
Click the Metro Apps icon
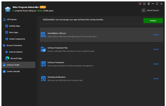(x=6, y=33)
